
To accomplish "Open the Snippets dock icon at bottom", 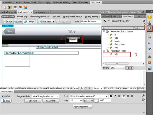I will [x=149, y=68].
